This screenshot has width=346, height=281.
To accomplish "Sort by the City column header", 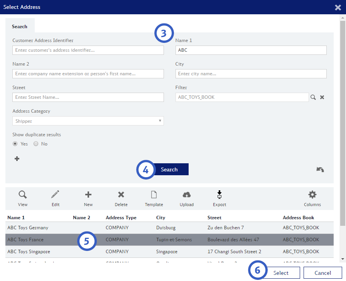I will pyautogui.click(x=160, y=218).
